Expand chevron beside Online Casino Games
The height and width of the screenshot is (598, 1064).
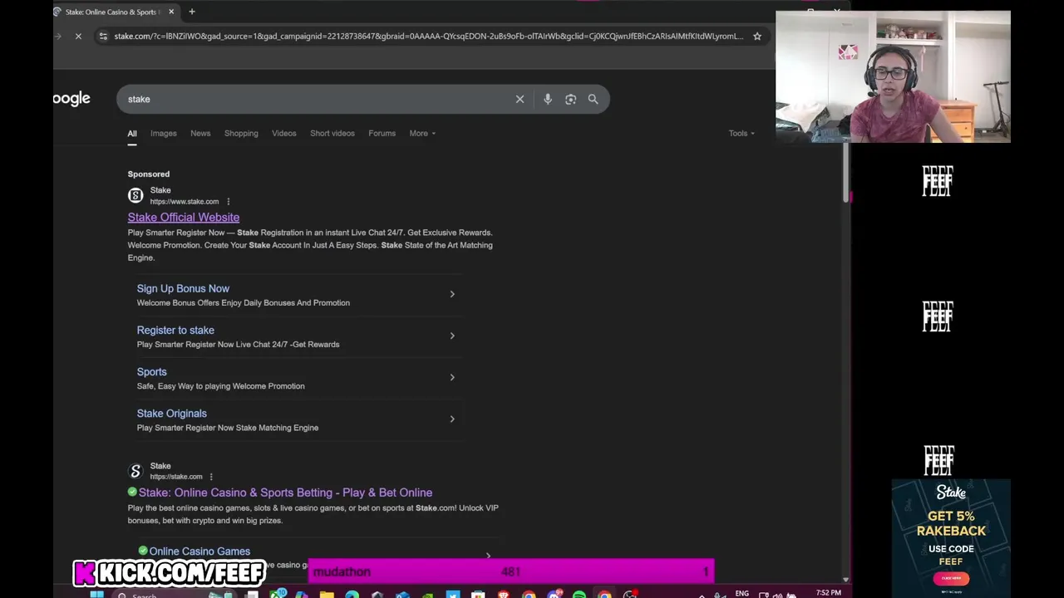click(488, 556)
